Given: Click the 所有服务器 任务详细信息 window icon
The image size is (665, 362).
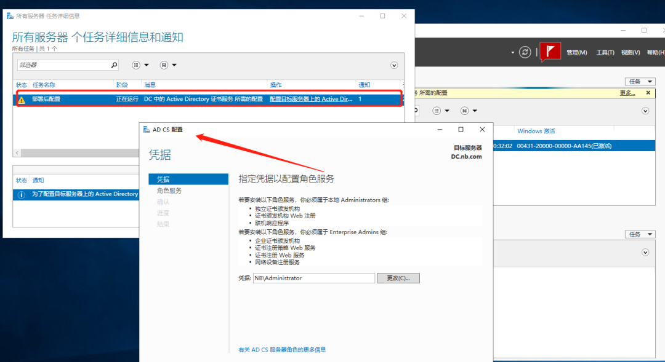Looking at the screenshot, I should pos(10,16).
